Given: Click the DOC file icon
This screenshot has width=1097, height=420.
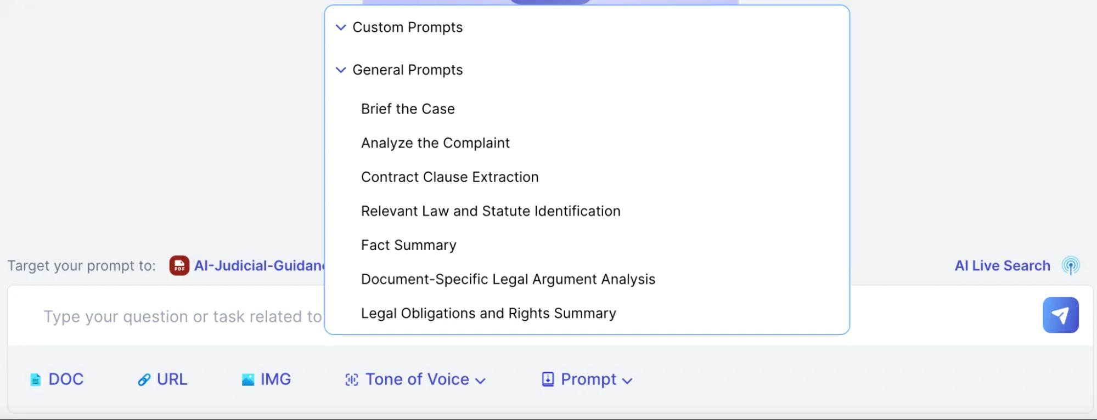Looking at the screenshot, I should (x=35, y=379).
